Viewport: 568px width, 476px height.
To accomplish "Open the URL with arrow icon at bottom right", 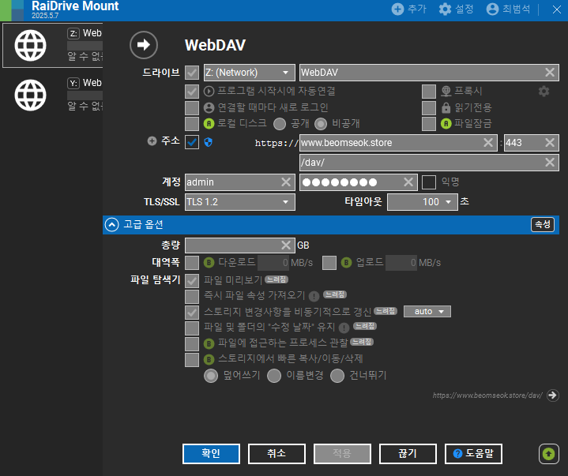I will [x=552, y=395].
